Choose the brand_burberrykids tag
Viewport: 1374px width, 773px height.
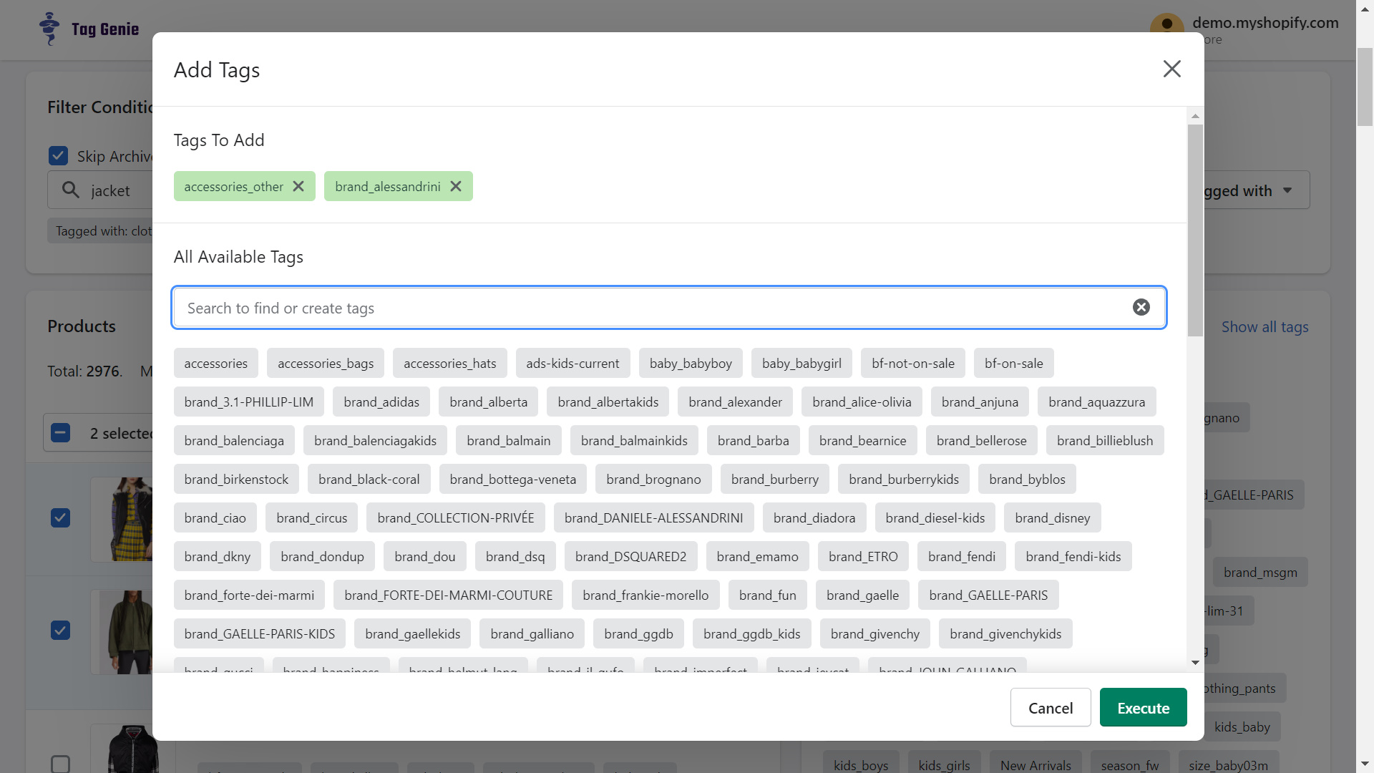coord(903,479)
